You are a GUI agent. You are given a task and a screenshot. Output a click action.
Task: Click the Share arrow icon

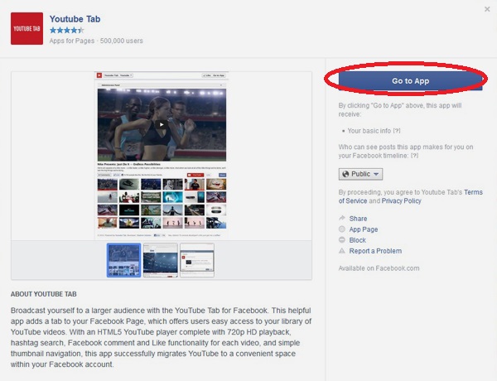click(x=342, y=218)
